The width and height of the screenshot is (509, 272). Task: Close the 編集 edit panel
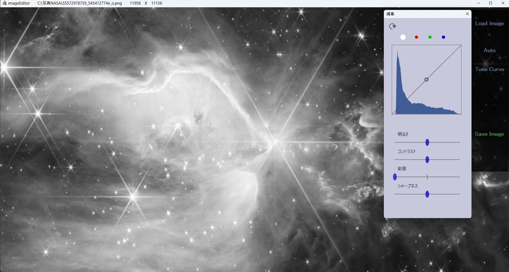(467, 14)
